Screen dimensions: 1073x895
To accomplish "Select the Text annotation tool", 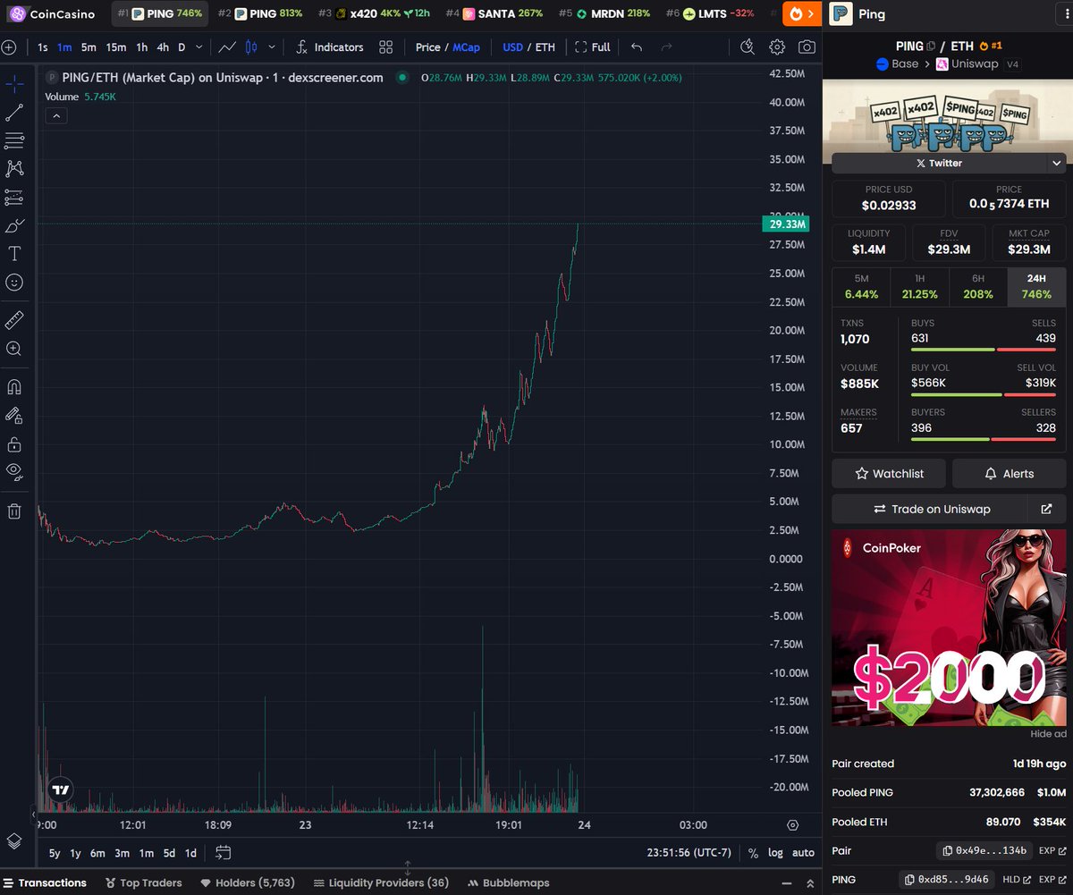I will (x=14, y=254).
